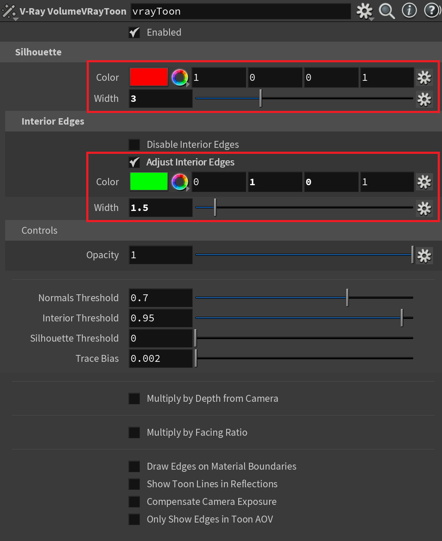Click the Silhouette Color blue channel field
The image size is (442, 541).
(x=331, y=77)
